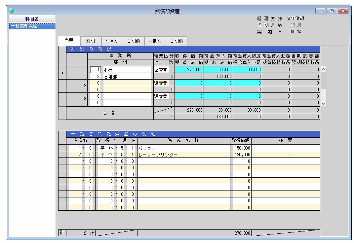Click the 12月 current period months value
This screenshot has width=354, height=243.
[296, 25]
